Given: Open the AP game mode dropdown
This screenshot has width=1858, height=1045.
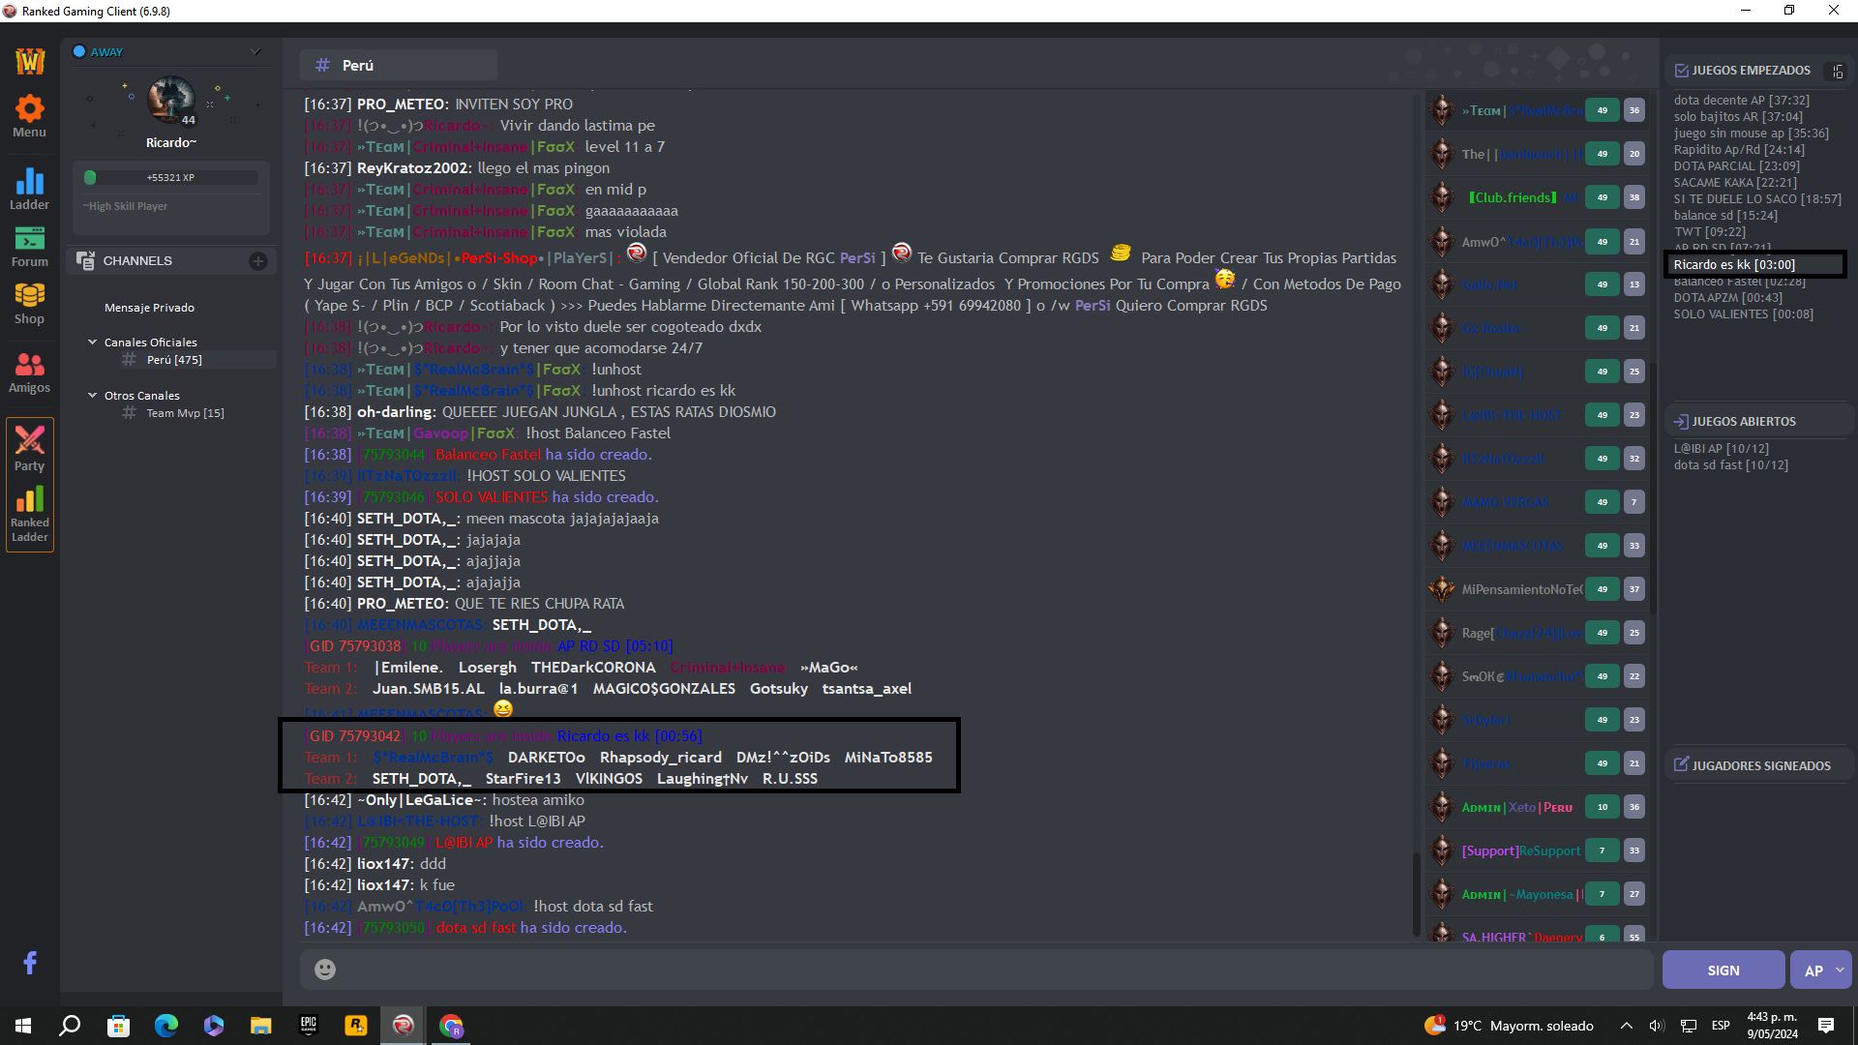Looking at the screenshot, I should click(1820, 970).
